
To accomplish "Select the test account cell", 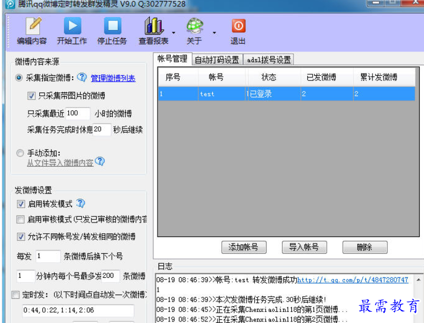I will [x=222, y=94].
